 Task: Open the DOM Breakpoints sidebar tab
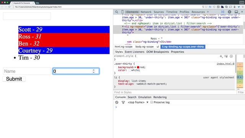coord(157,52)
